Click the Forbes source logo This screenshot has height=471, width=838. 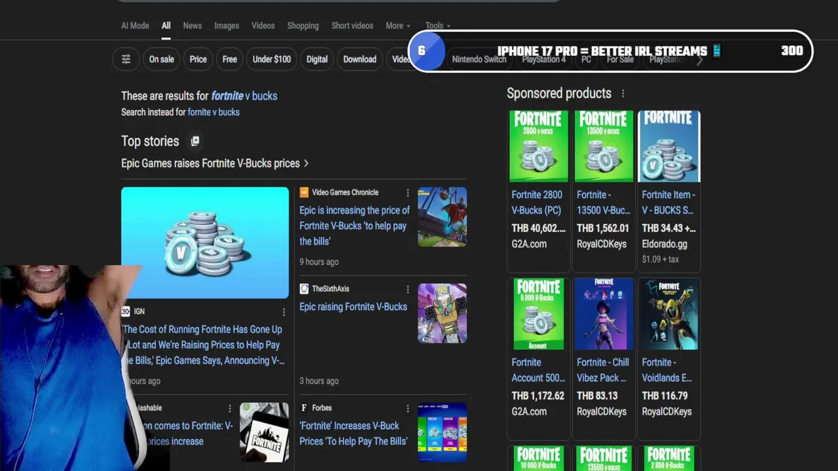(x=304, y=408)
